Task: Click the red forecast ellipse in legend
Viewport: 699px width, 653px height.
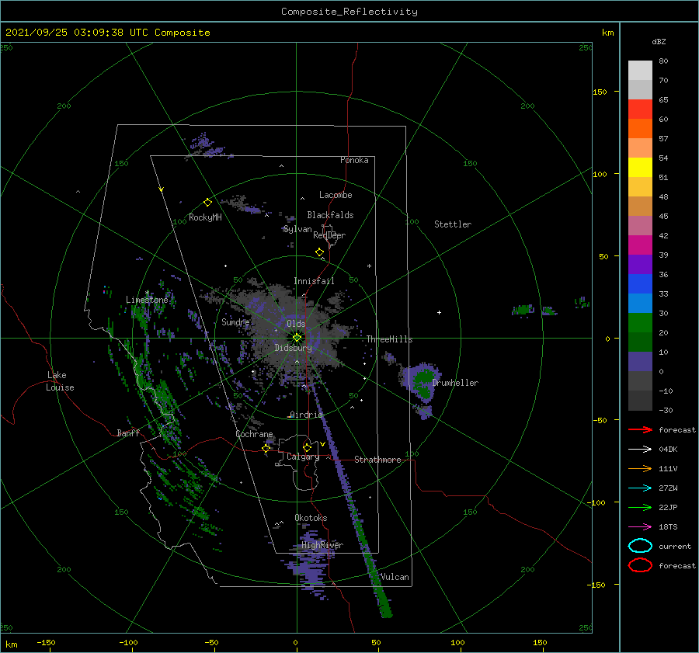Action: [640, 565]
